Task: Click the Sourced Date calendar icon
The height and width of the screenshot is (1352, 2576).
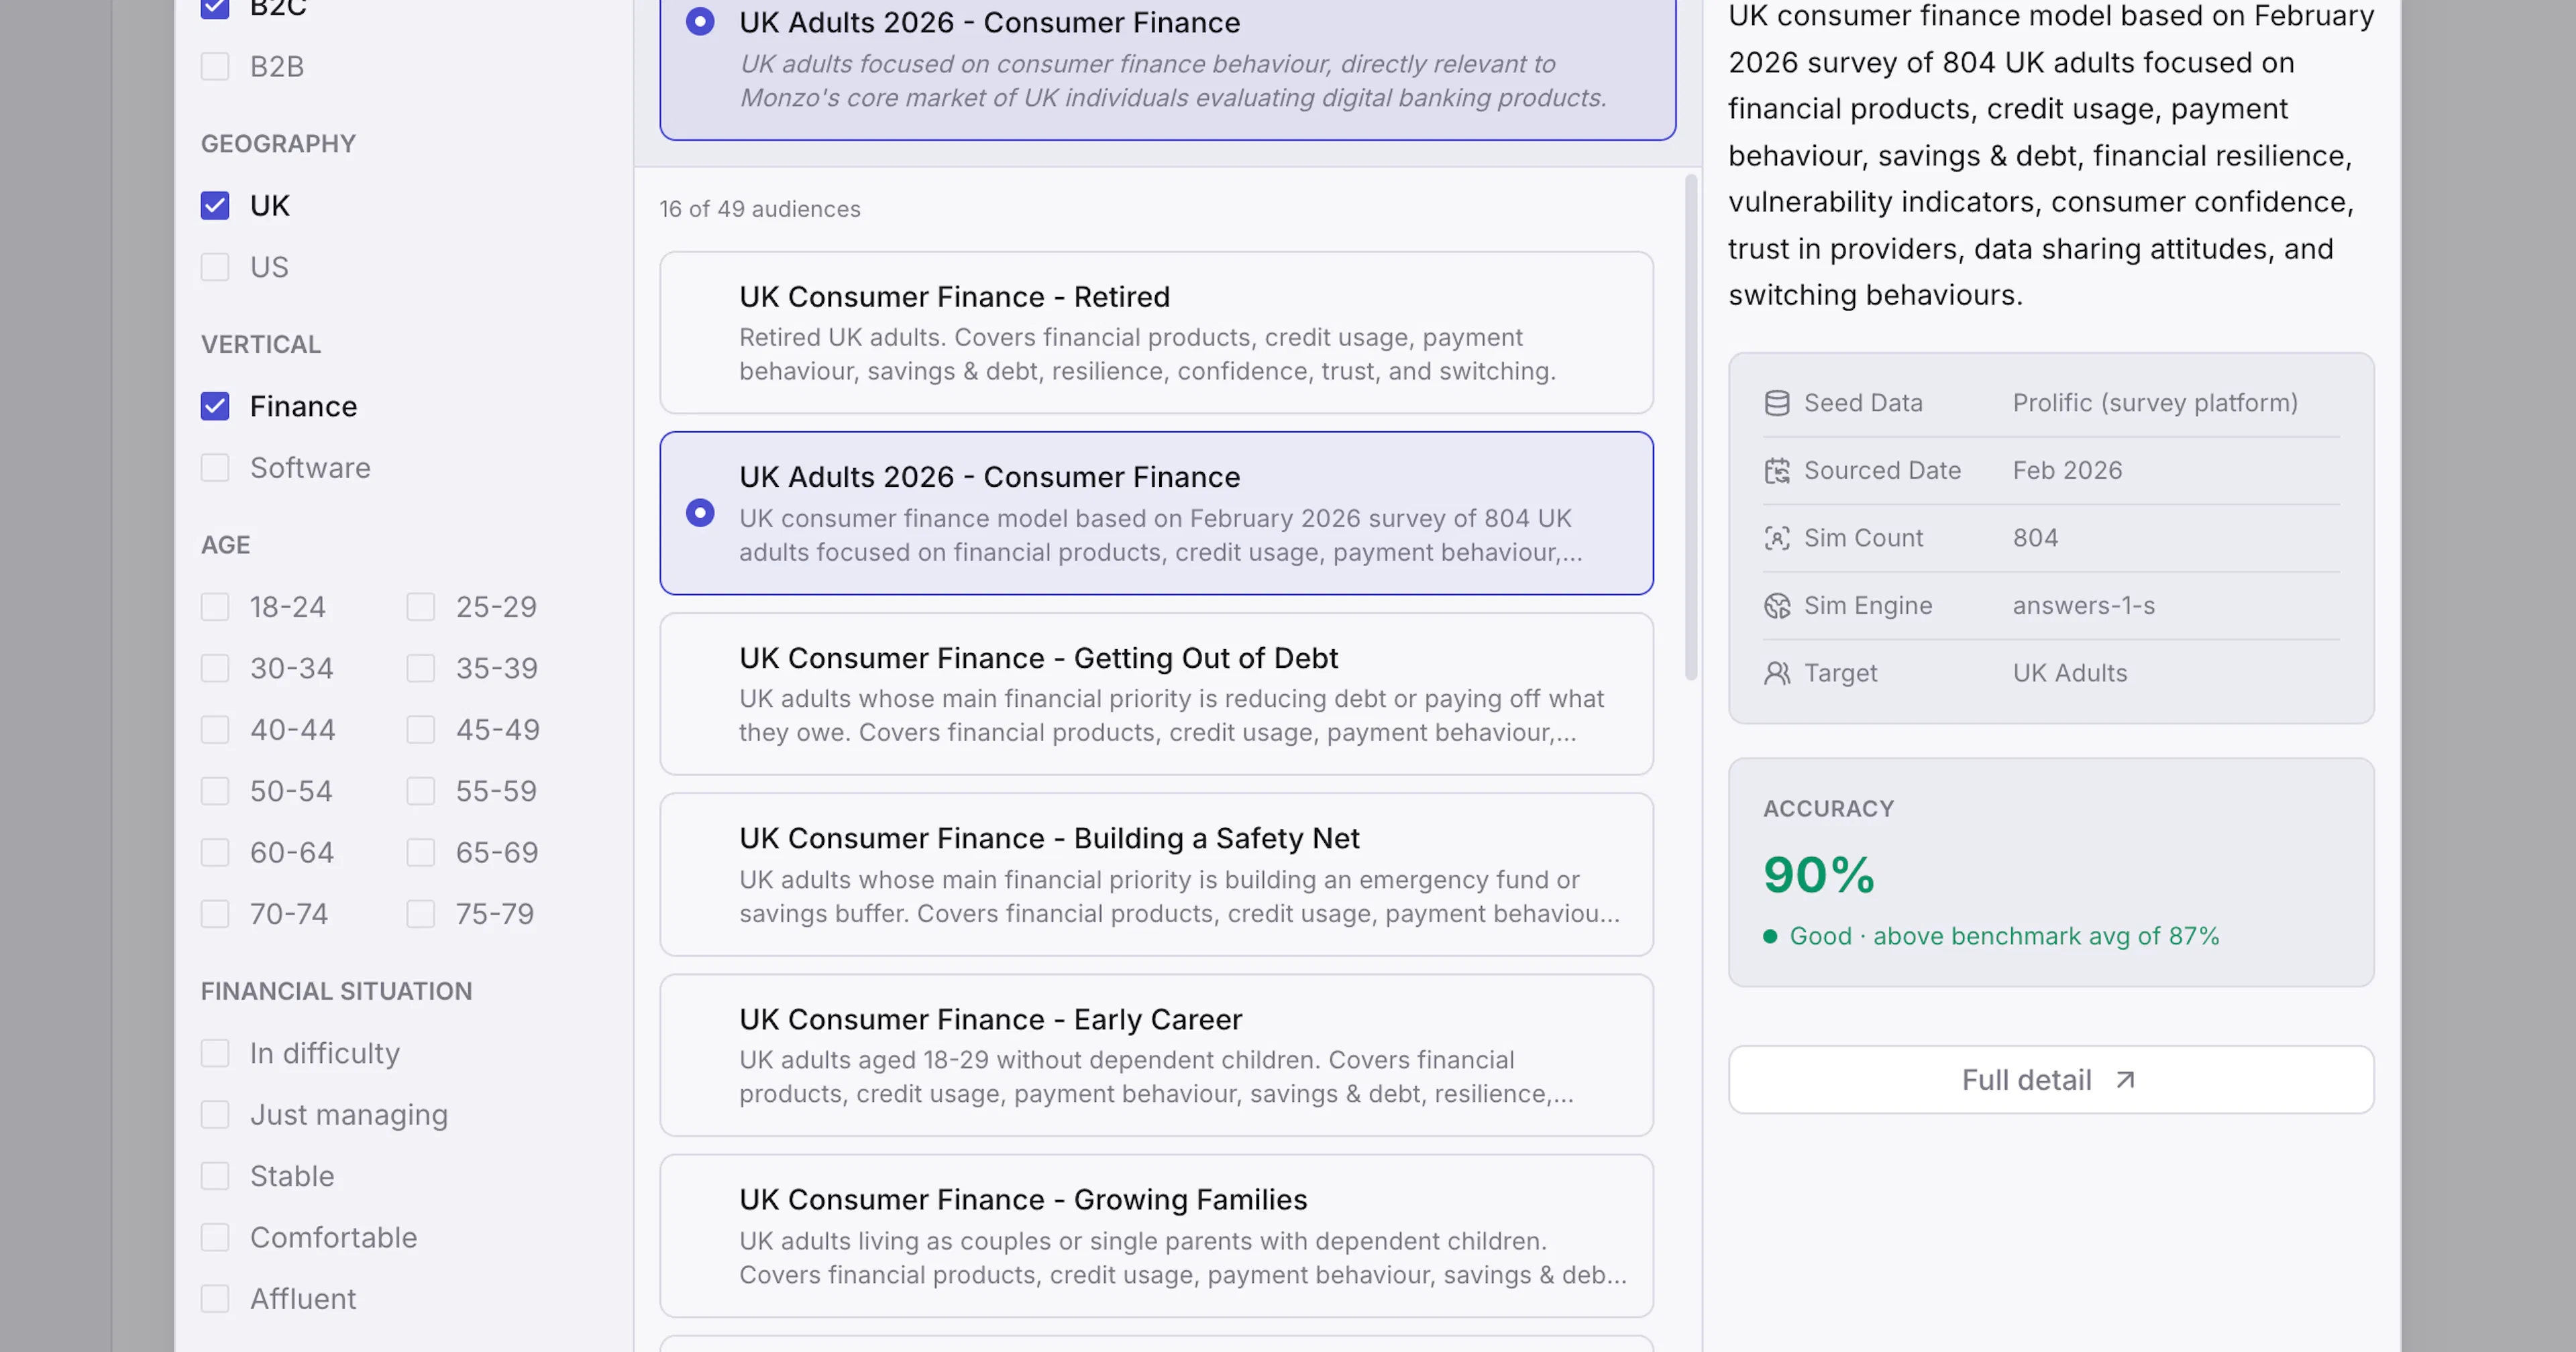Action: point(1776,471)
